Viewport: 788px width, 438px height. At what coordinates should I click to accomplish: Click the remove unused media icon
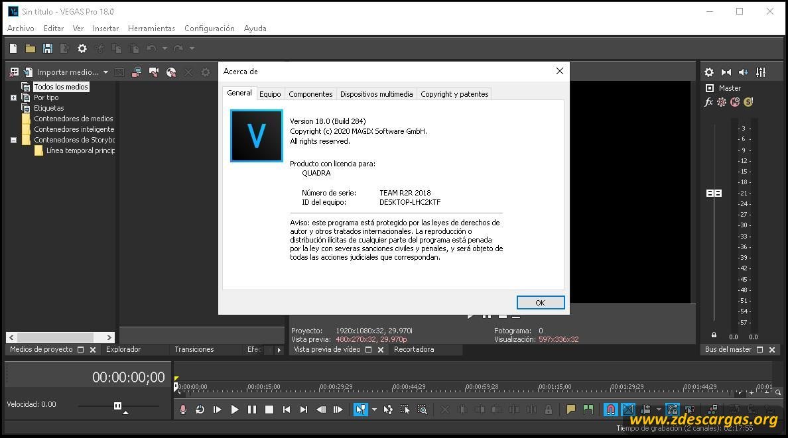(x=14, y=72)
